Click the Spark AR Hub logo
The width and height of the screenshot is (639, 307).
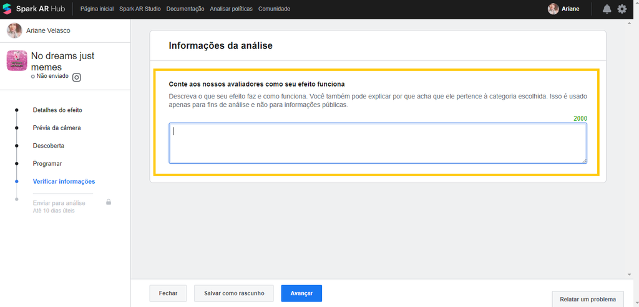34,9
